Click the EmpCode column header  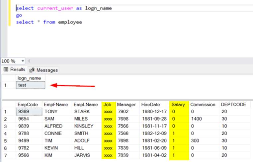[x=29, y=104]
